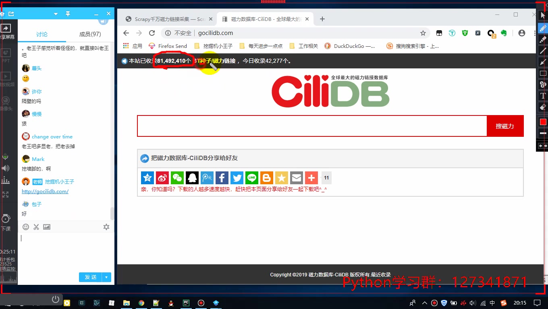Switch to the 讨论 chat tab

point(42,35)
